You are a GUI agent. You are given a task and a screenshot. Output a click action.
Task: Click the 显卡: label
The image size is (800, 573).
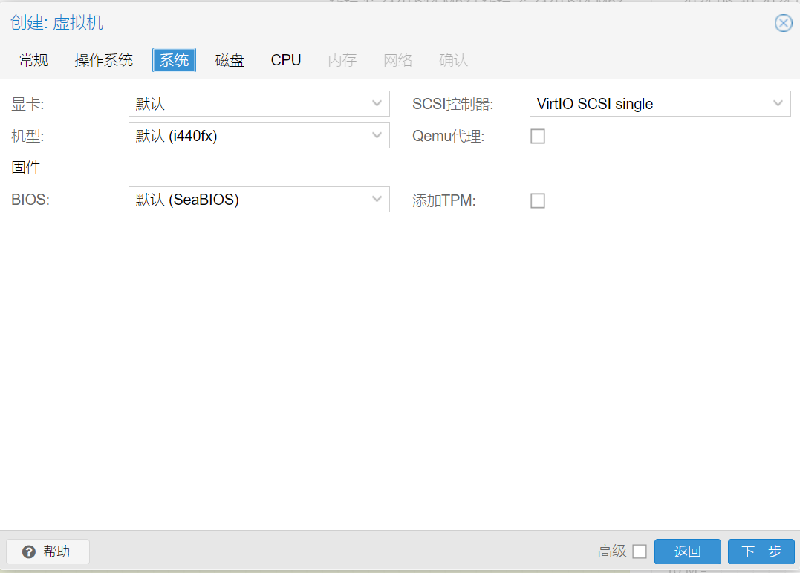point(27,104)
